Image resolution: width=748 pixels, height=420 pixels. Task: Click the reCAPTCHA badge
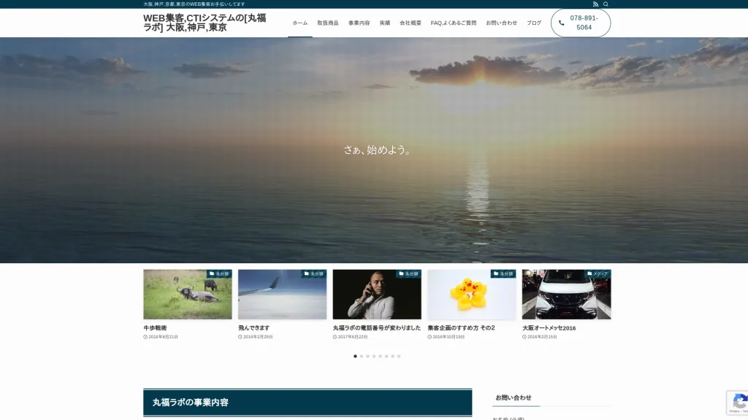[738, 402]
